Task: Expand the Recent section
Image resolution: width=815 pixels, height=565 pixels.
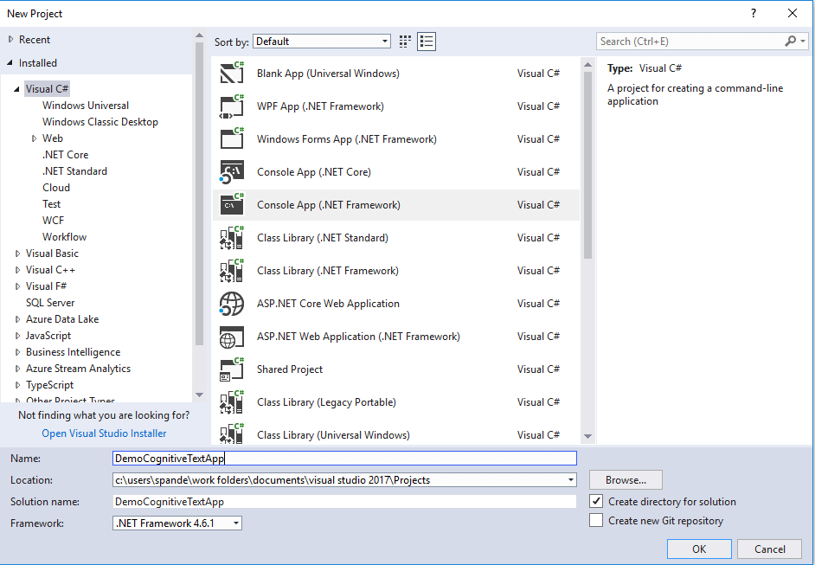Action: tap(10, 40)
